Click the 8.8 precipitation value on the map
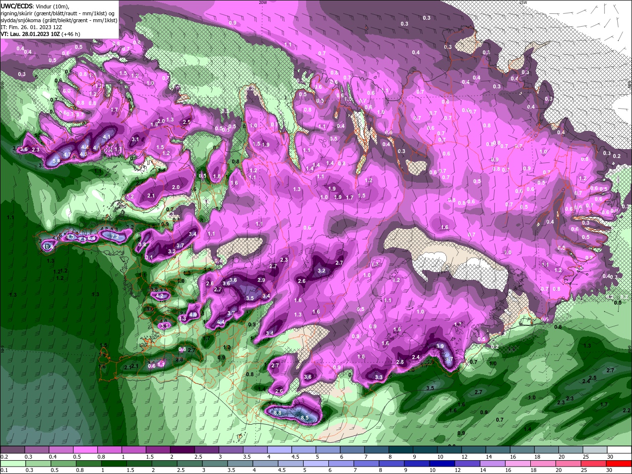632x474 pixels. pos(277,413)
